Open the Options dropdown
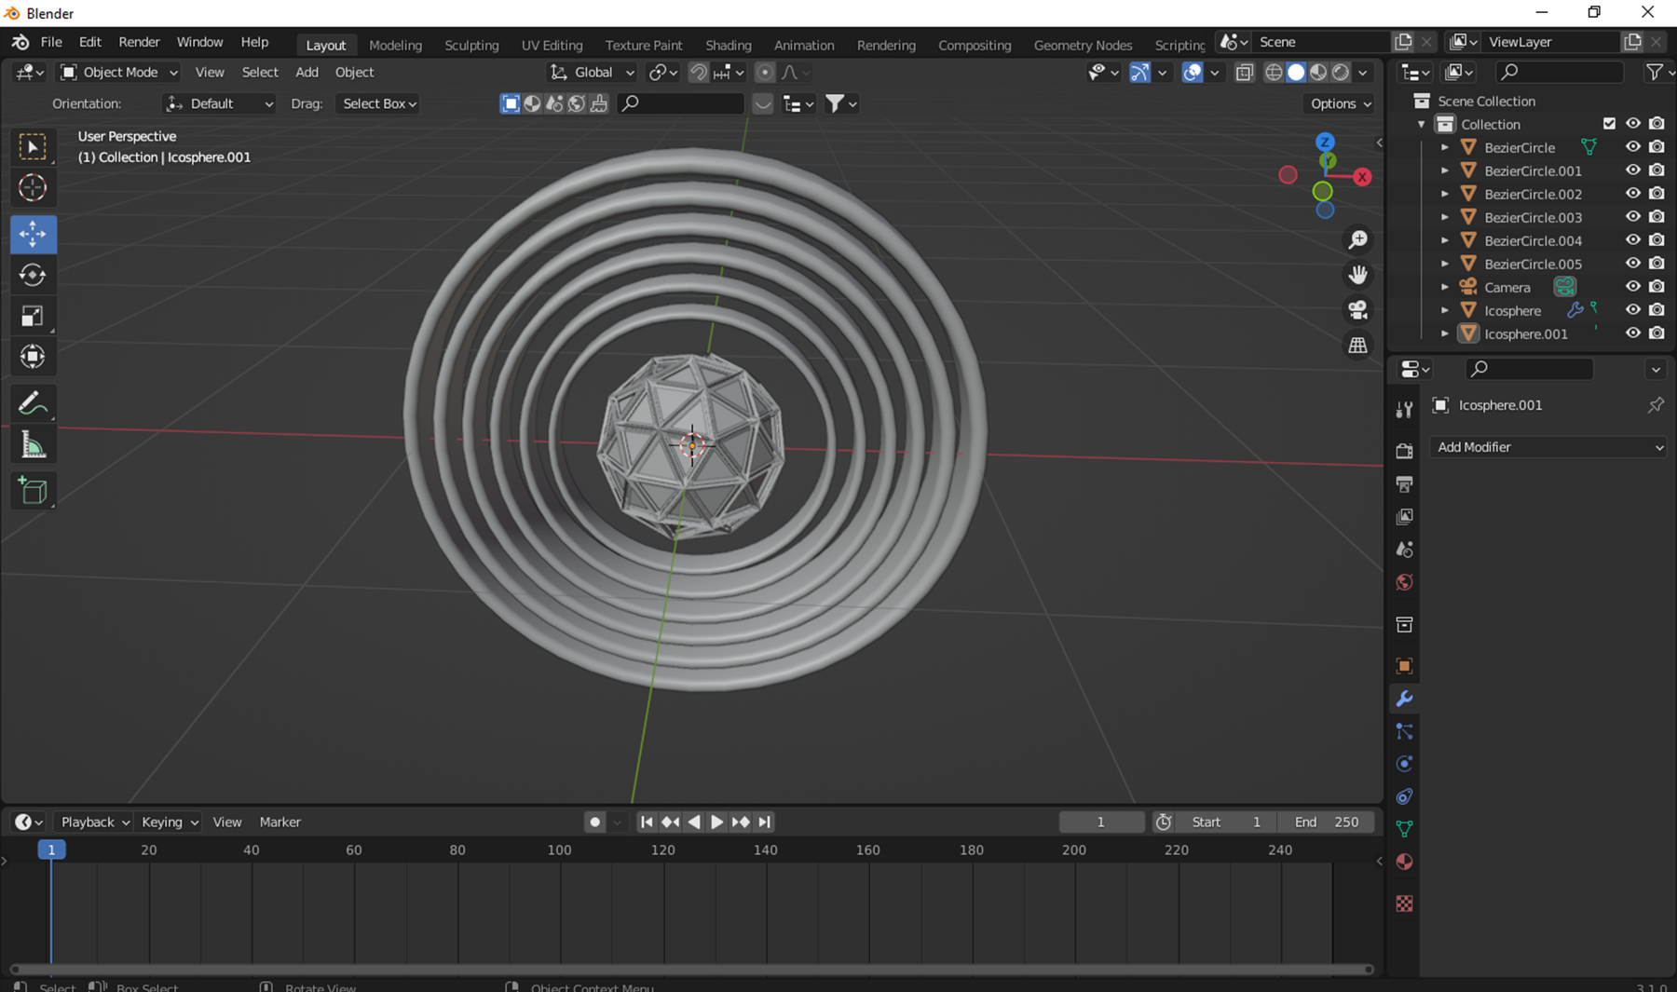Screen dimensions: 1677x992 pos(1340,103)
